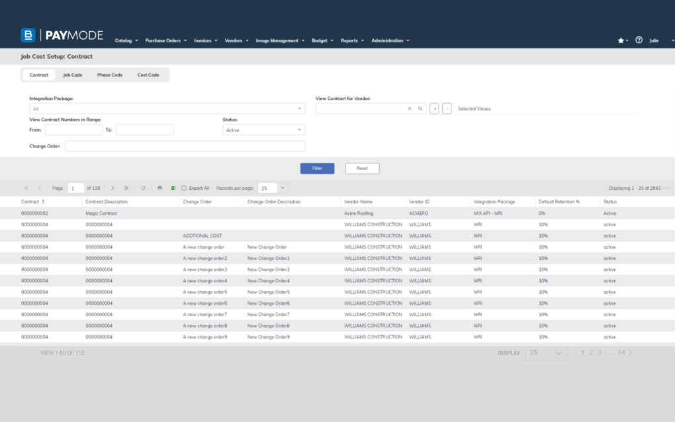
Task: Switch to the Phase Code tab
Action: (110, 75)
